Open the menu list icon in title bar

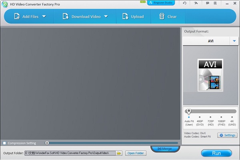[215, 3]
